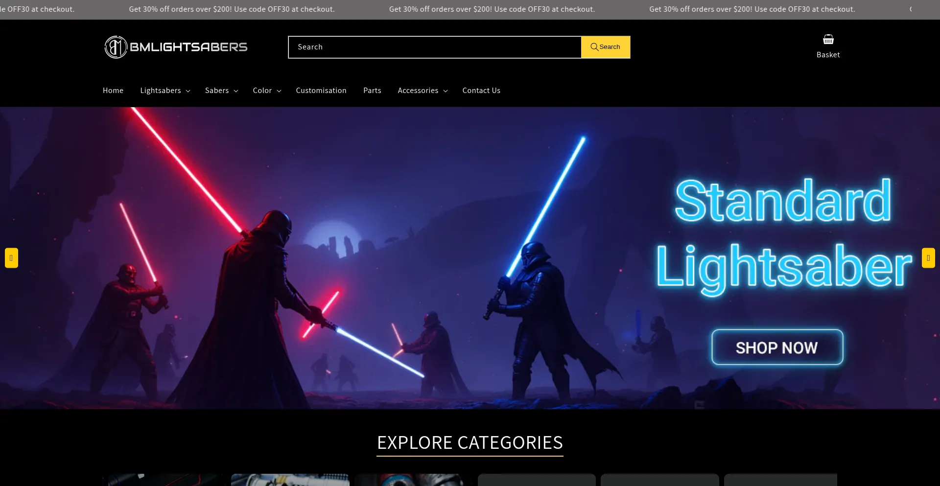Focus the Search input field
This screenshot has height=486, width=940.
[x=435, y=47]
